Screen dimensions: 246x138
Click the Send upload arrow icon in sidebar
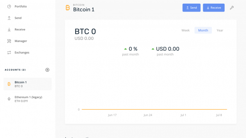[x=9, y=18]
